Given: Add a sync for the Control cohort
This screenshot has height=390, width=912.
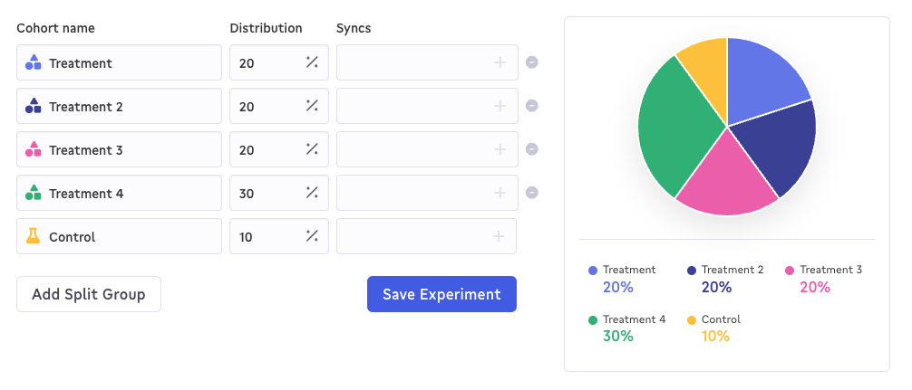Looking at the screenshot, I should (x=498, y=237).
